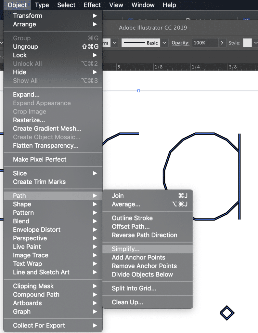Open the Style swatch dropdown arrow
258x333 pixels.
click(x=255, y=43)
